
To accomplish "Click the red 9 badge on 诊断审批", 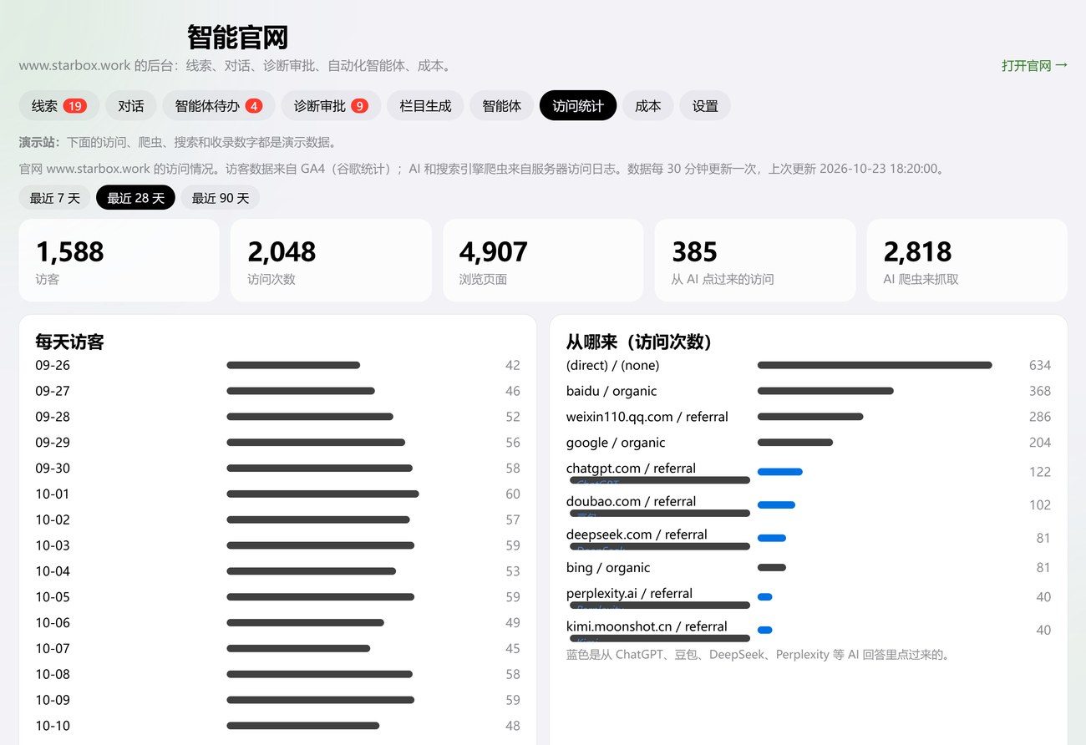I will click(x=359, y=106).
